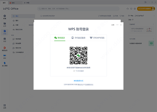Click the skin shirt icon in header
157x112 pixels.
131,9
